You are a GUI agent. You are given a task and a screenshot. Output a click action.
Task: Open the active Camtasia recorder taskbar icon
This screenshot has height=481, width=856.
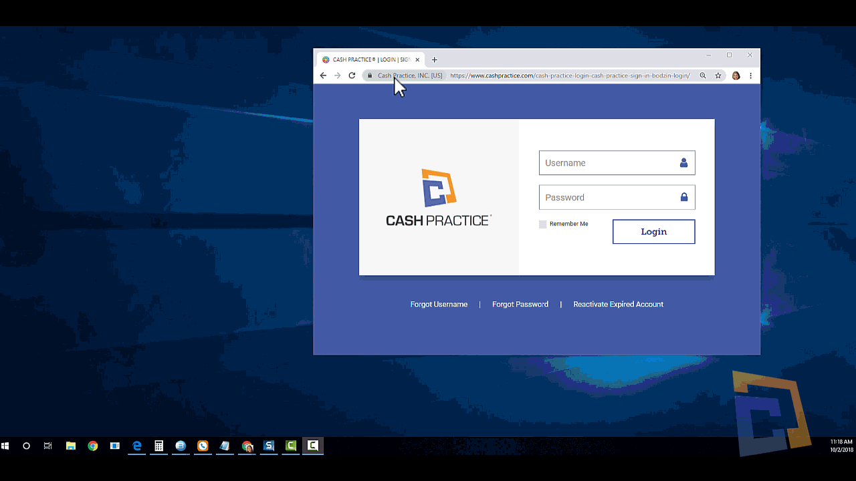click(313, 446)
